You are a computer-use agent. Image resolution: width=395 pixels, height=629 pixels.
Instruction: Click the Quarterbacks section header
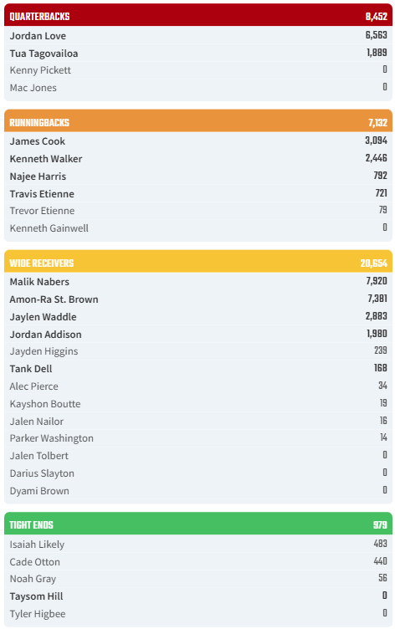[198, 16]
